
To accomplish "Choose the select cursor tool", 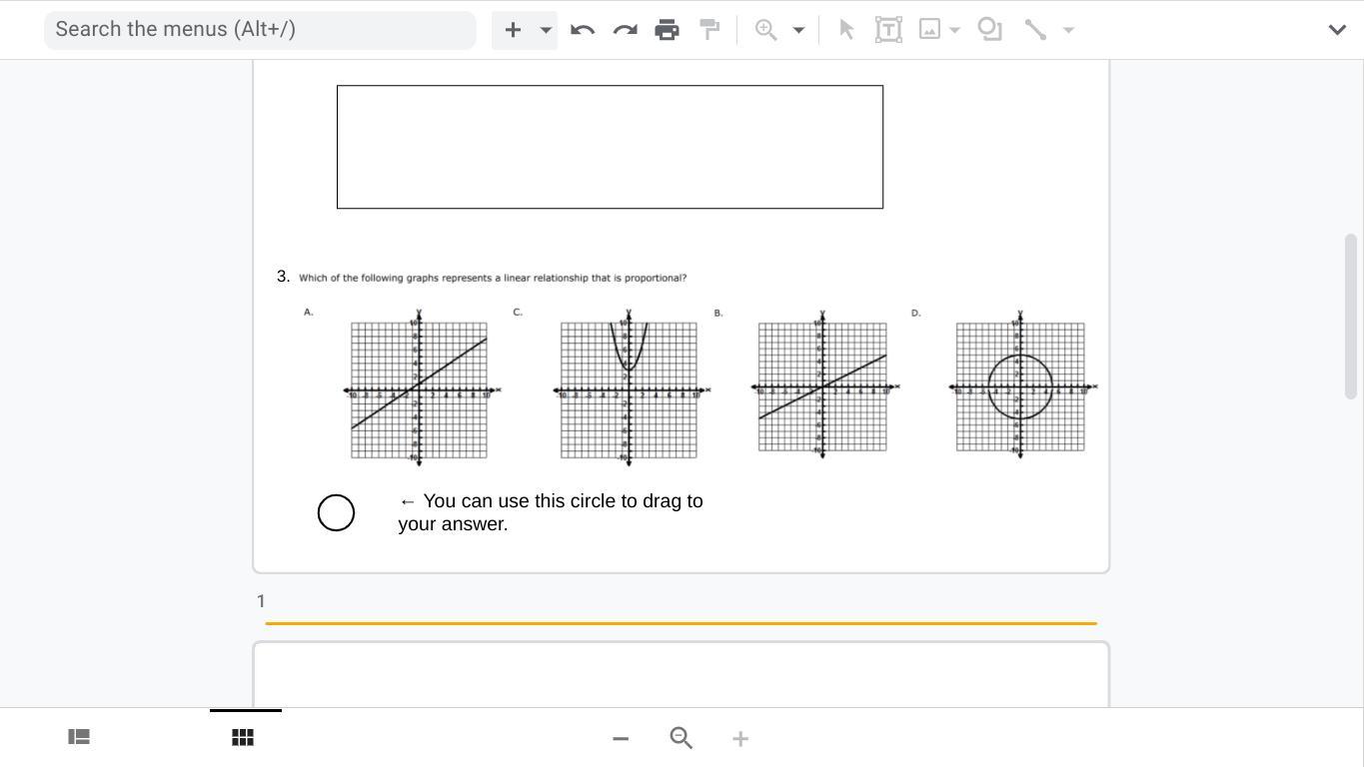I will [x=846, y=30].
